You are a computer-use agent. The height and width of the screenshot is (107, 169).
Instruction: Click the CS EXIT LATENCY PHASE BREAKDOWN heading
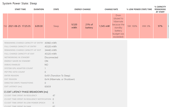(x=26, y=92)
